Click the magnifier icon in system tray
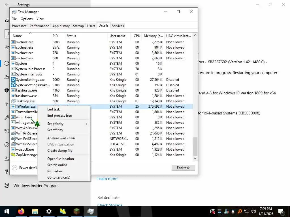This screenshot has height=217, width=290. pos(240,211)
